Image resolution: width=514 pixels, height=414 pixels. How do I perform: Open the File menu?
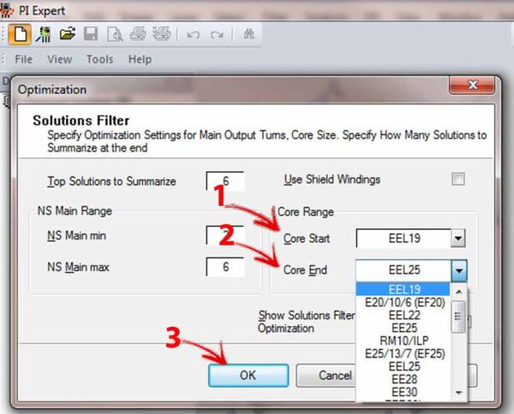pos(24,59)
